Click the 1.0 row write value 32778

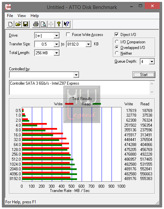click(x=131, y=115)
